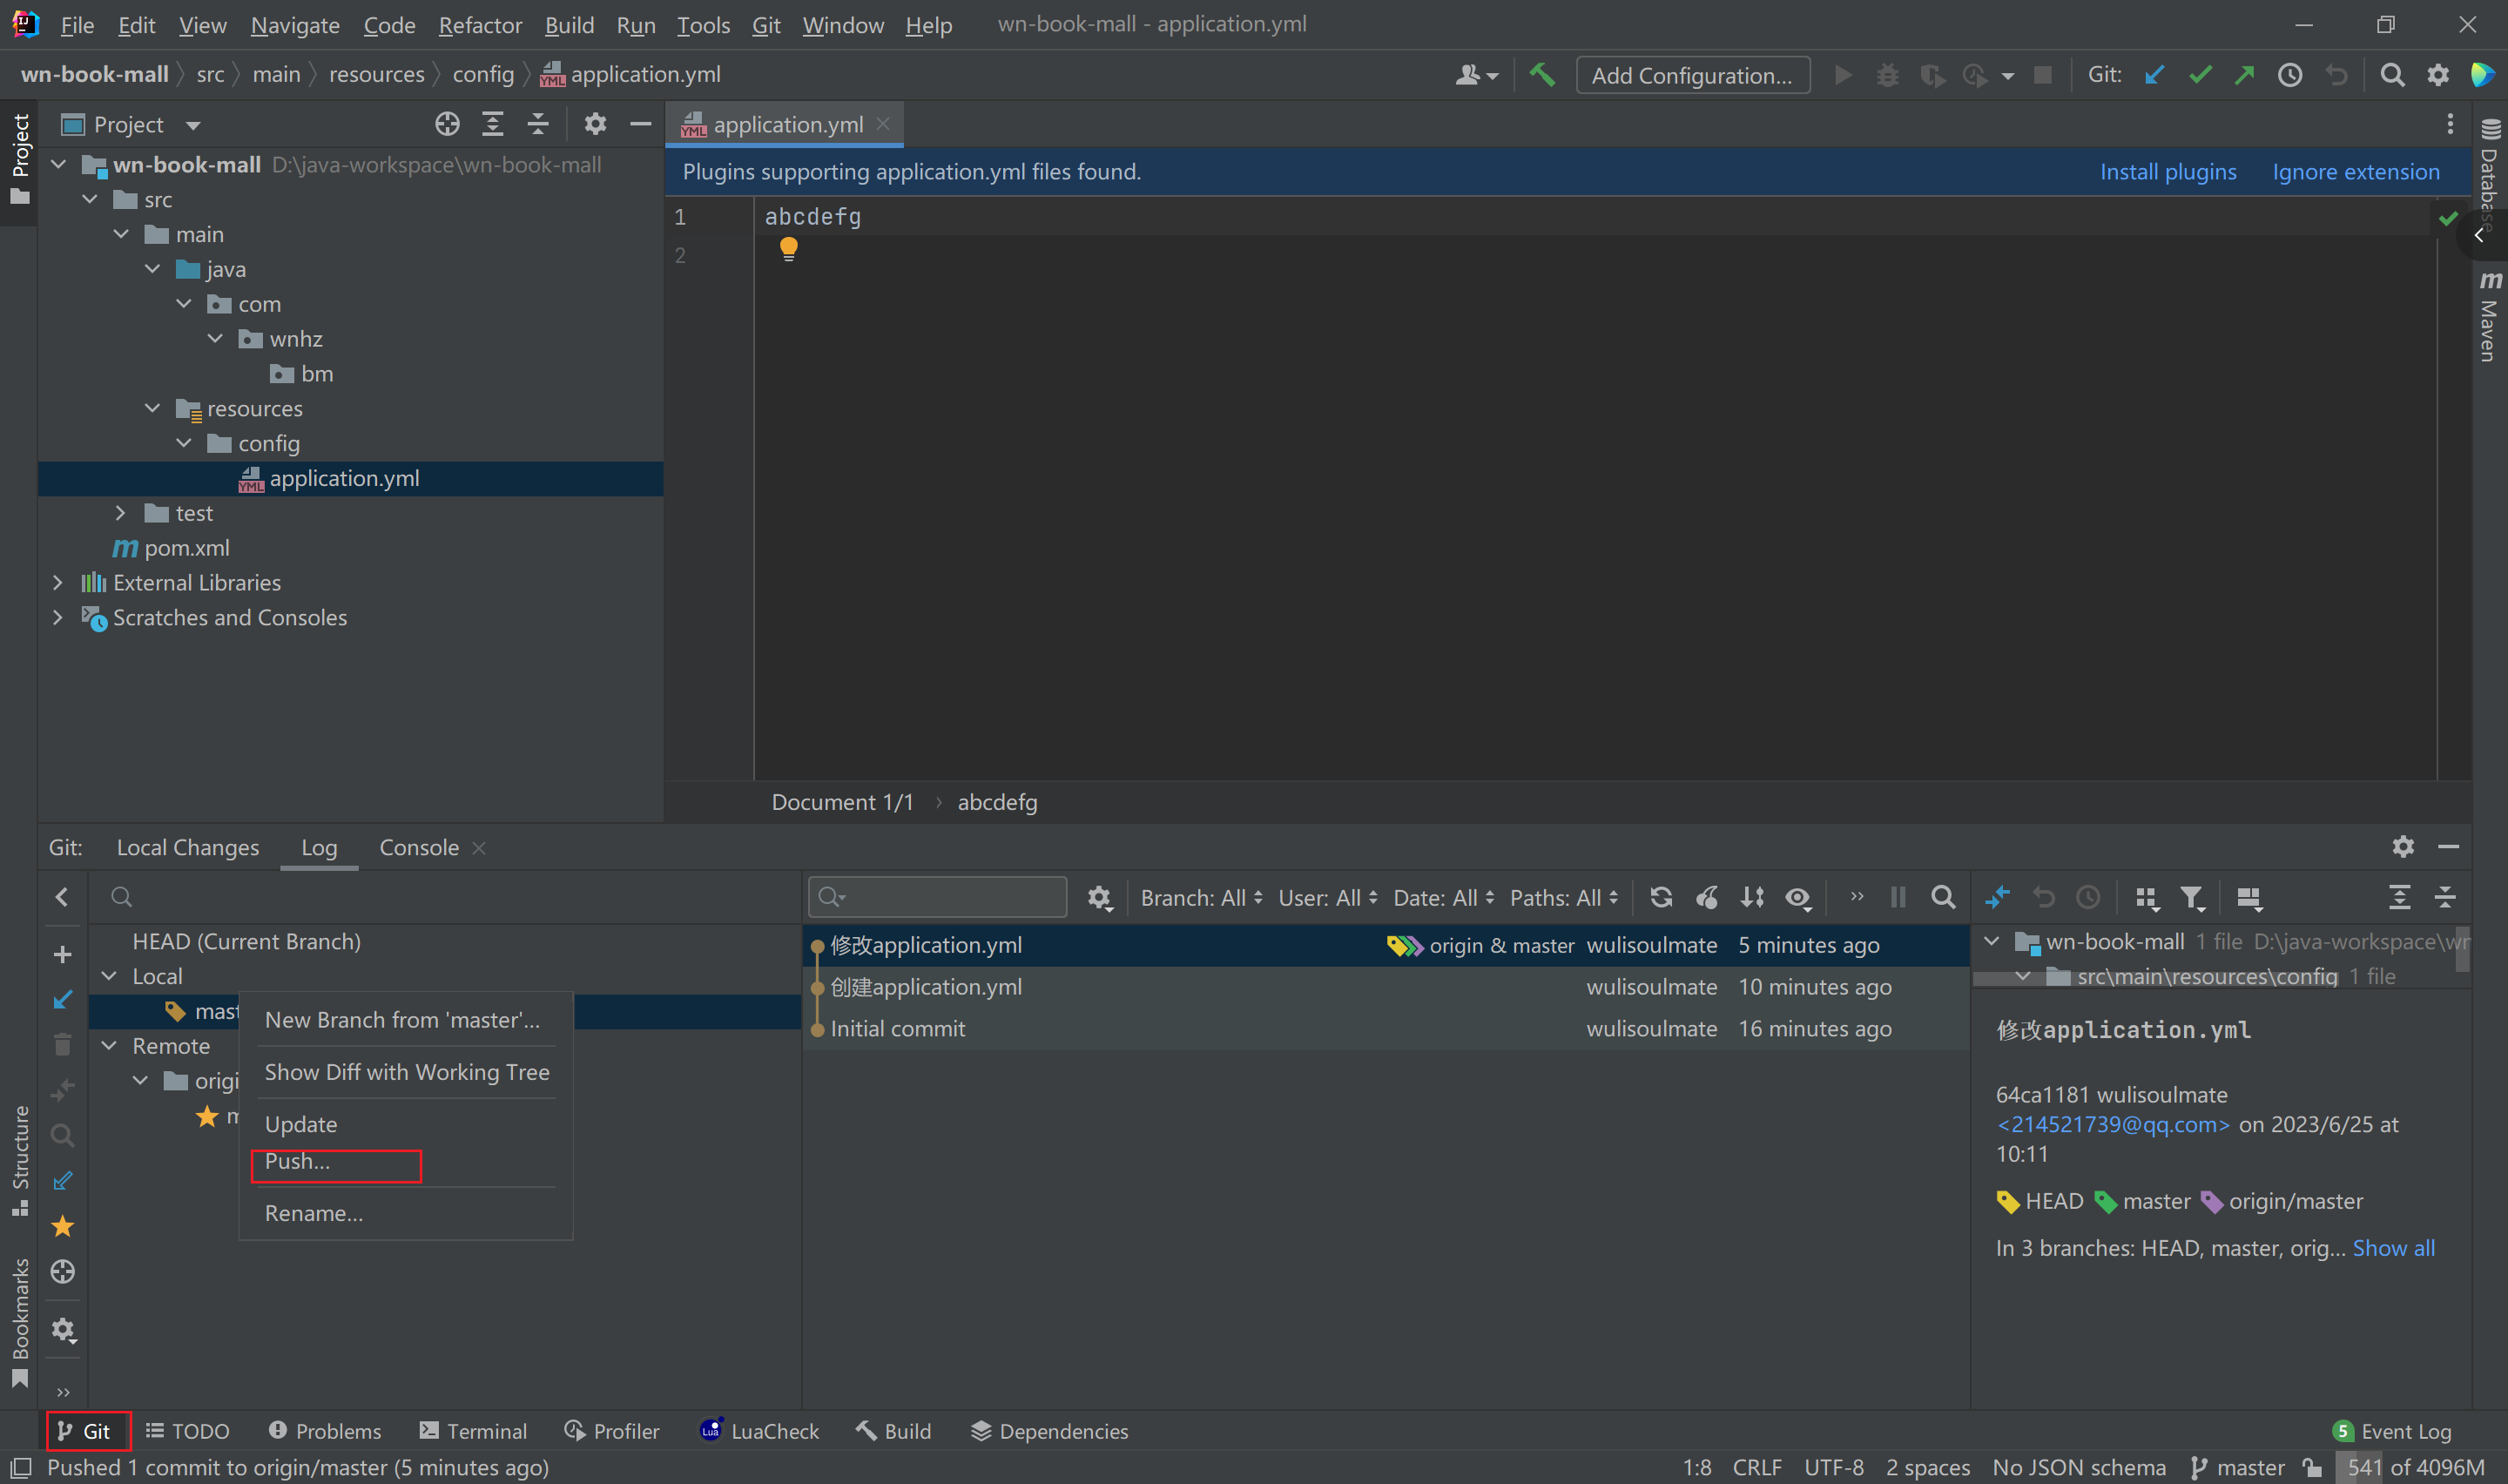Collapse the wn-book-mall root node

[58, 164]
